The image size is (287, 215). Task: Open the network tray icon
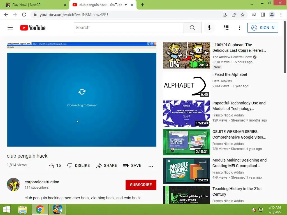coord(261,210)
